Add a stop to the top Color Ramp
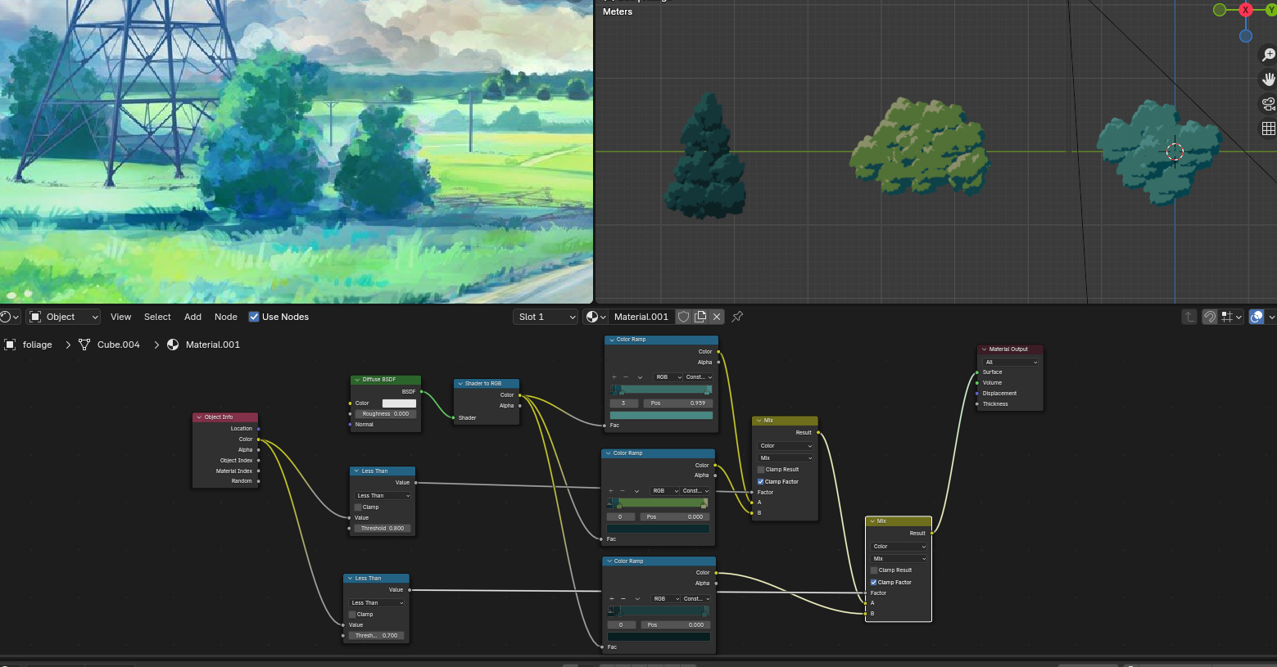 click(x=614, y=377)
